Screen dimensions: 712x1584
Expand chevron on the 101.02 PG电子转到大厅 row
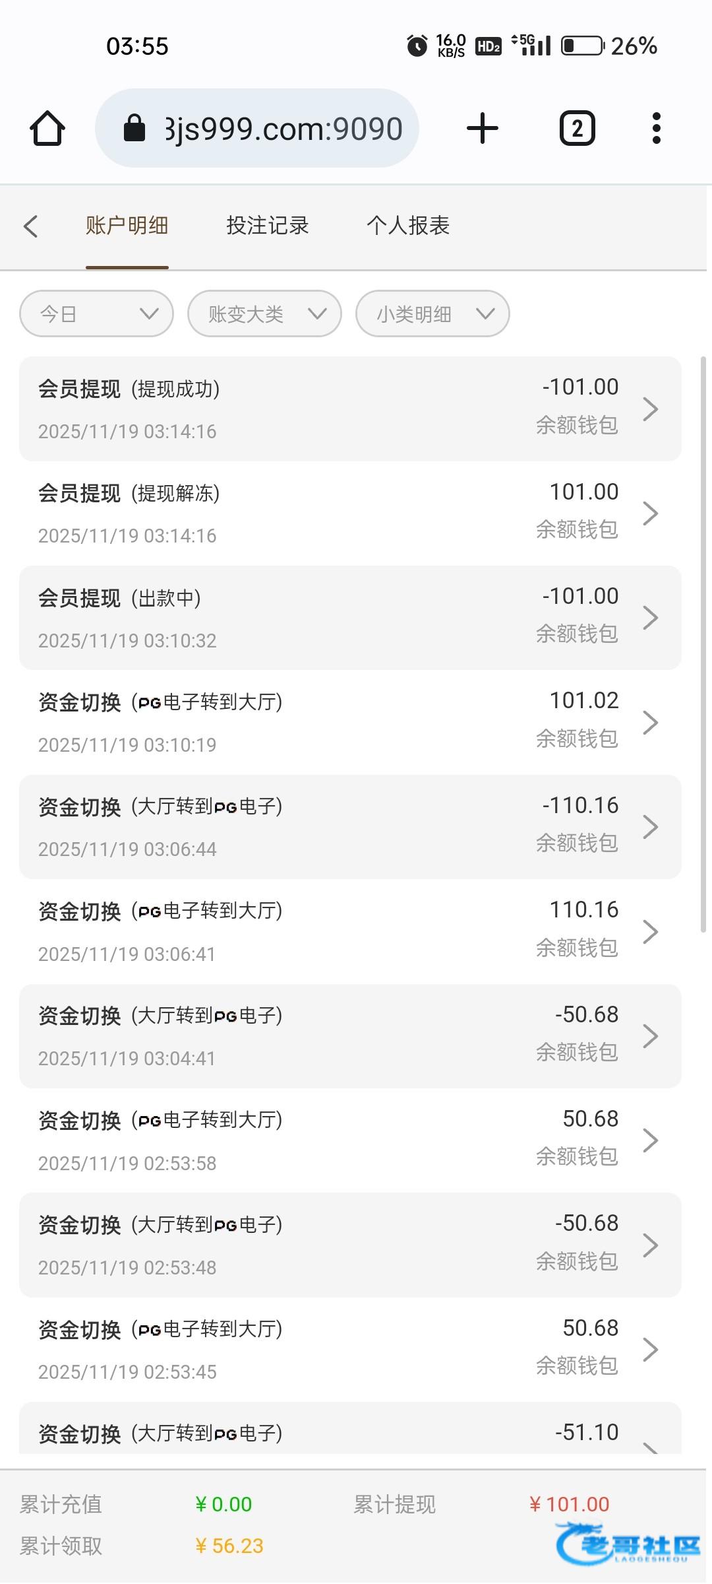[x=650, y=723]
